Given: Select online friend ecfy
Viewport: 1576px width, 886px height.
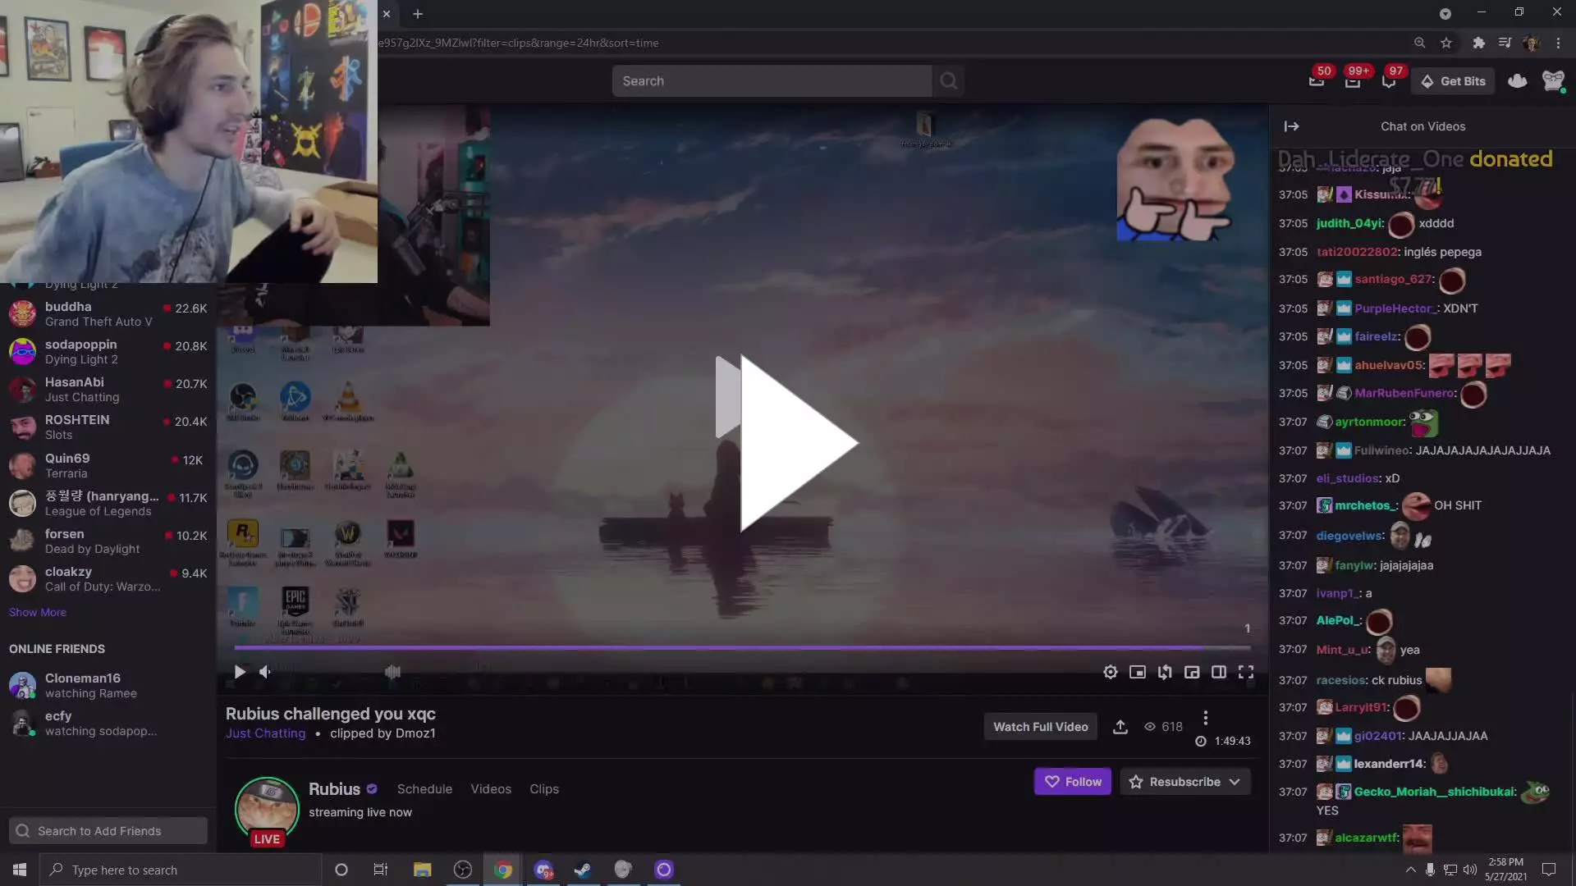Looking at the screenshot, I should point(108,724).
